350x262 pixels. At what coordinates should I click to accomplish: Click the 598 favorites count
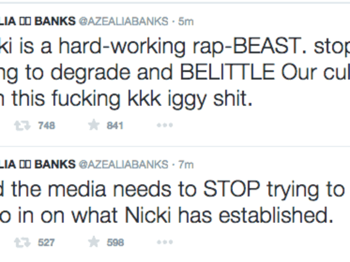click(115, 242)
